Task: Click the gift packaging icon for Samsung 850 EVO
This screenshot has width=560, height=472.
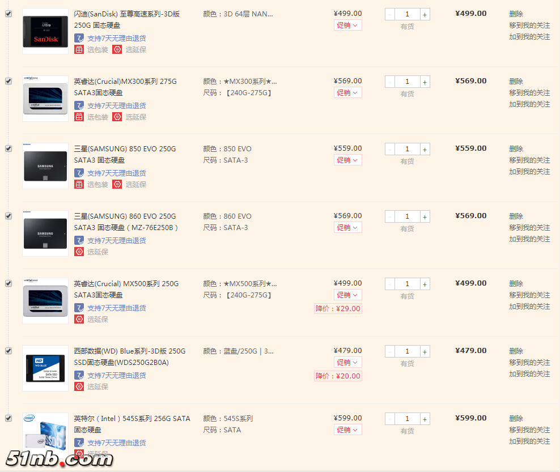Action: click(79, 184)
